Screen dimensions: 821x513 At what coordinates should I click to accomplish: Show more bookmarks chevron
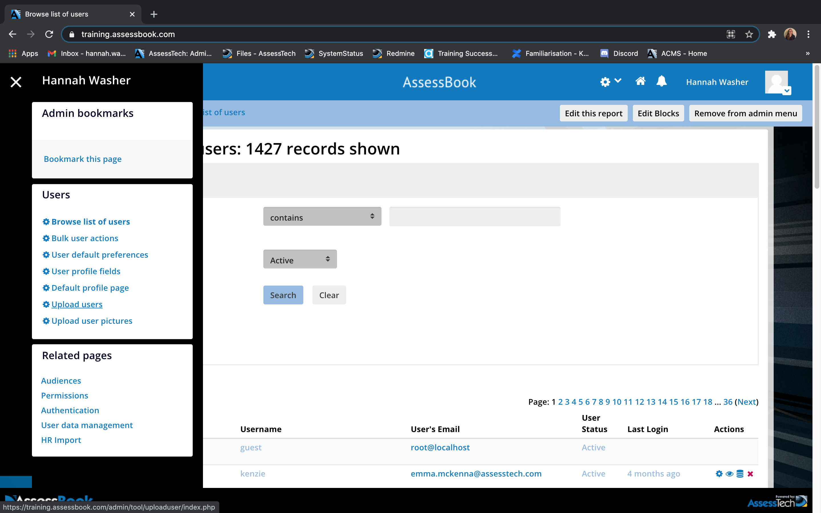[808, 53]
